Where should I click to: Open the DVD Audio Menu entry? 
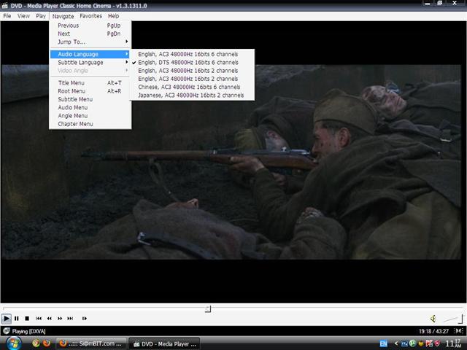[90, 107]
